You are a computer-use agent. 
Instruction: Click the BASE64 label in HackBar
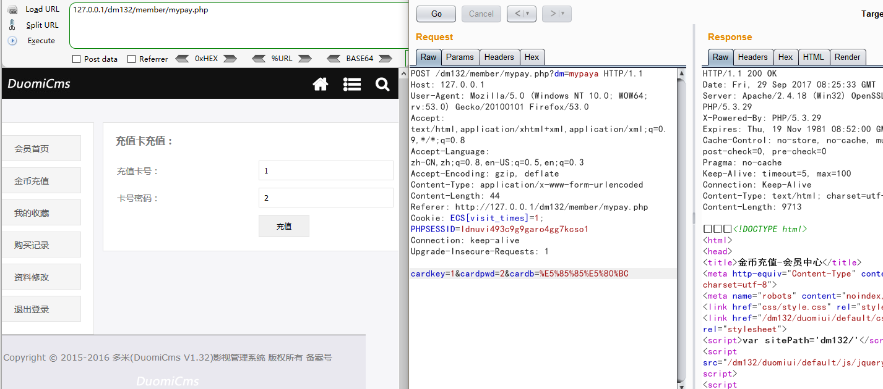coord(360,59)
